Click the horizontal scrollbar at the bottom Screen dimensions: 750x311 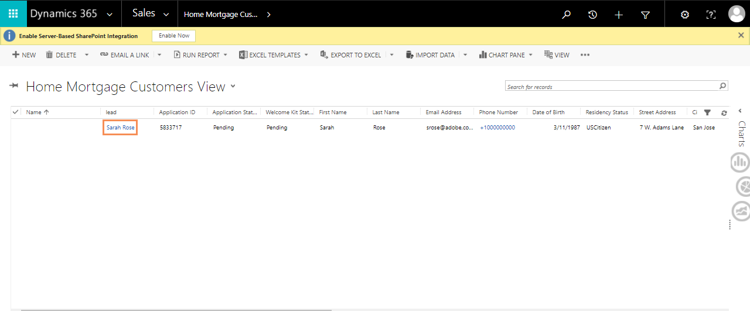(x=176, y=310)
